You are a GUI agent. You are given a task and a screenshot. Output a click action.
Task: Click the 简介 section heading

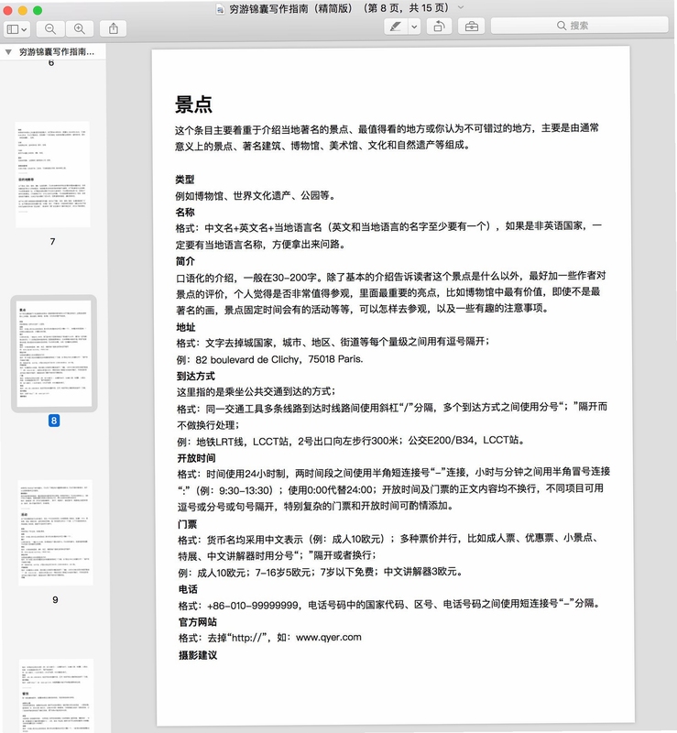[x=185, y=261]
